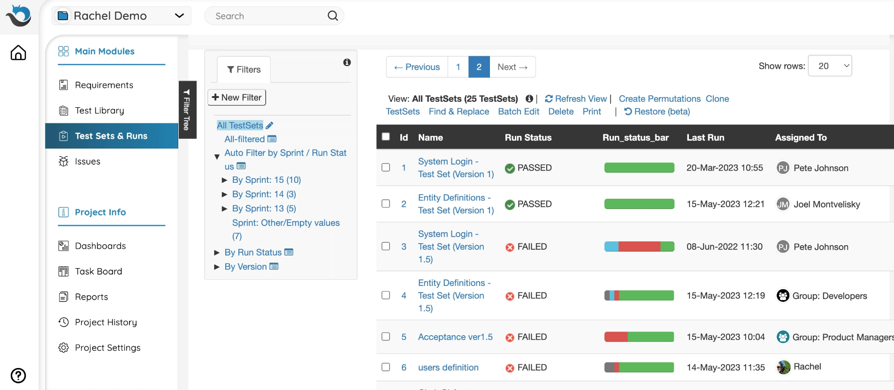Edit All TestSets filter via pencil icon
Viewport: 894px width, 390px height.
tap(269, 126)
